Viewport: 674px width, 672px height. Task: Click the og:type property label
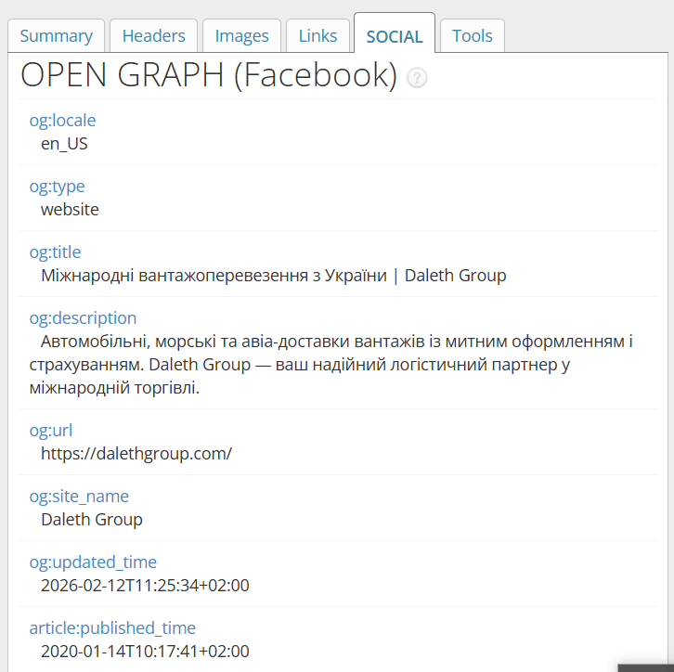[57, 186]
